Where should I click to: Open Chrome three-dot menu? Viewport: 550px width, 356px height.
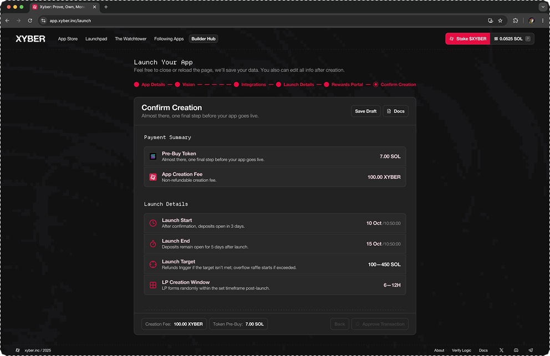pos(542,21)
